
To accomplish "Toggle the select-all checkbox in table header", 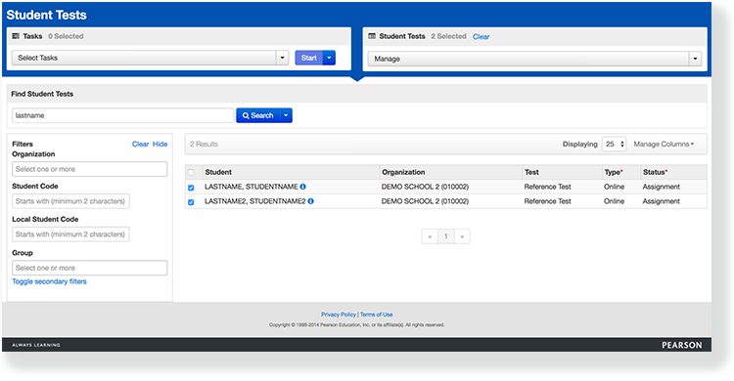I will click(x=191, y=173).
